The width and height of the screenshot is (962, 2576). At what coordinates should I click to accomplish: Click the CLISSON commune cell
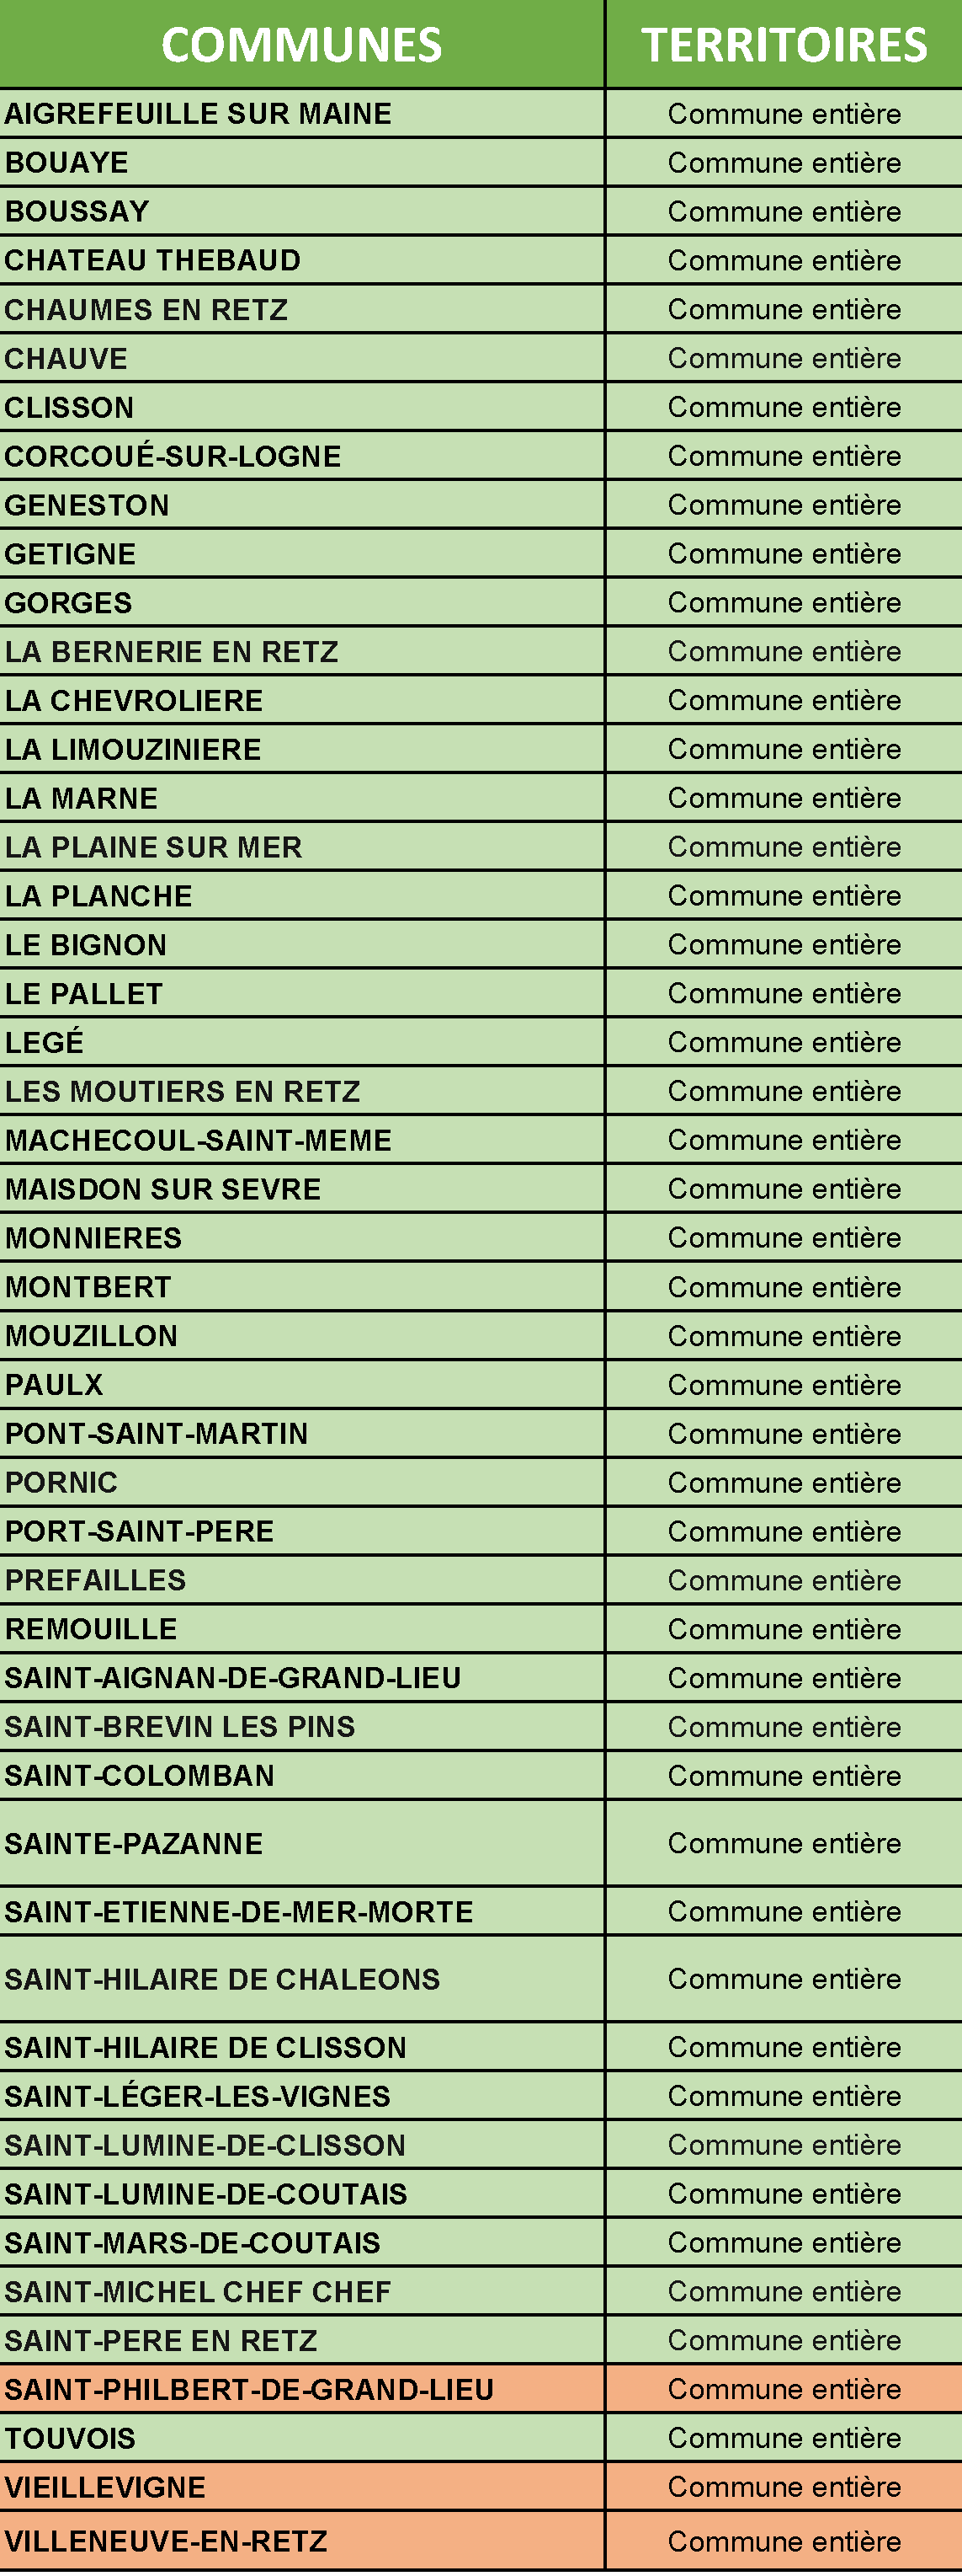pos(69,408)
